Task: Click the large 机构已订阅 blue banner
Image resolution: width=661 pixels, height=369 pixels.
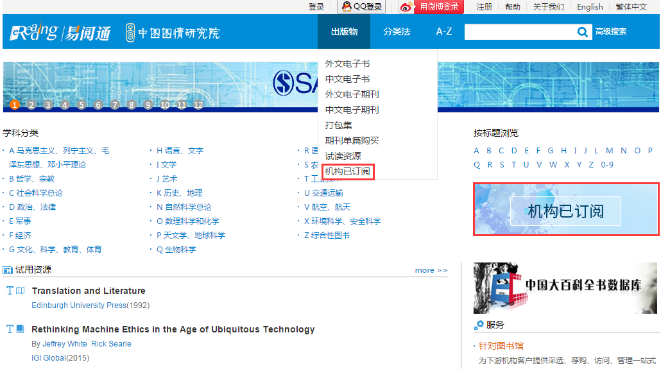Action: click(x=565, y=209)
